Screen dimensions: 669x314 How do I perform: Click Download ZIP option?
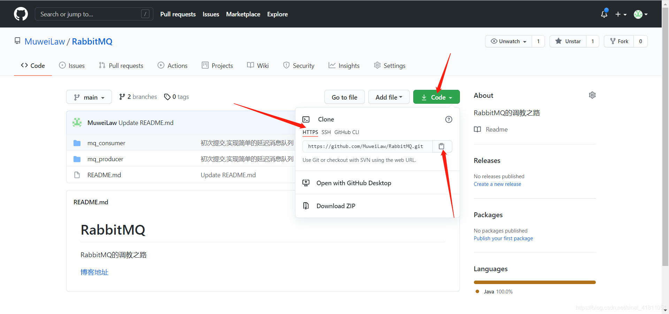tap(336, 206)
